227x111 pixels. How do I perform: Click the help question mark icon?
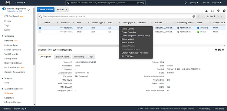(224, 11)
